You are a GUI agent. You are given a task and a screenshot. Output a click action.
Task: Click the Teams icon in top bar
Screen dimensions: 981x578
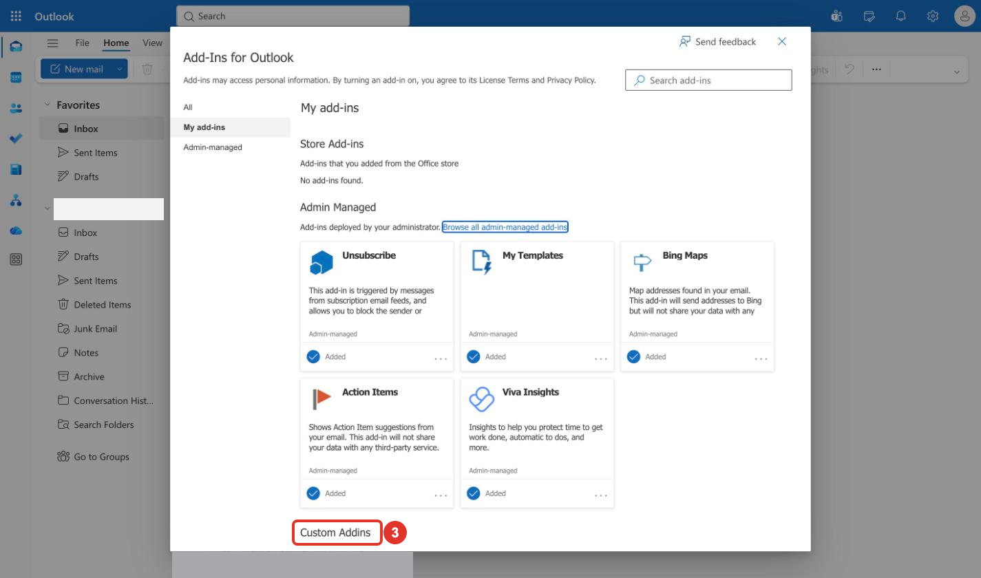pyautogui.click(x=837, y=16)
